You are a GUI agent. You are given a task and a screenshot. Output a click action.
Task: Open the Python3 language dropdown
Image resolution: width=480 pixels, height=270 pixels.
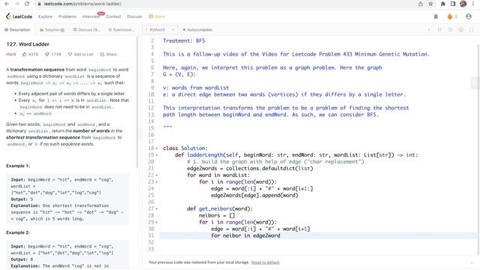160,30
